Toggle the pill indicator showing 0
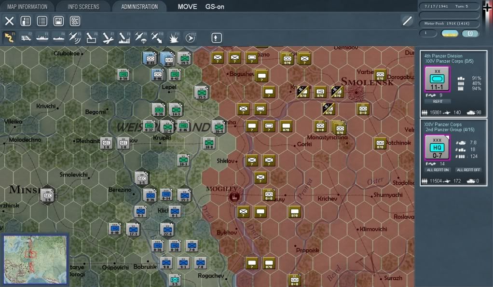 pos(470,33)
